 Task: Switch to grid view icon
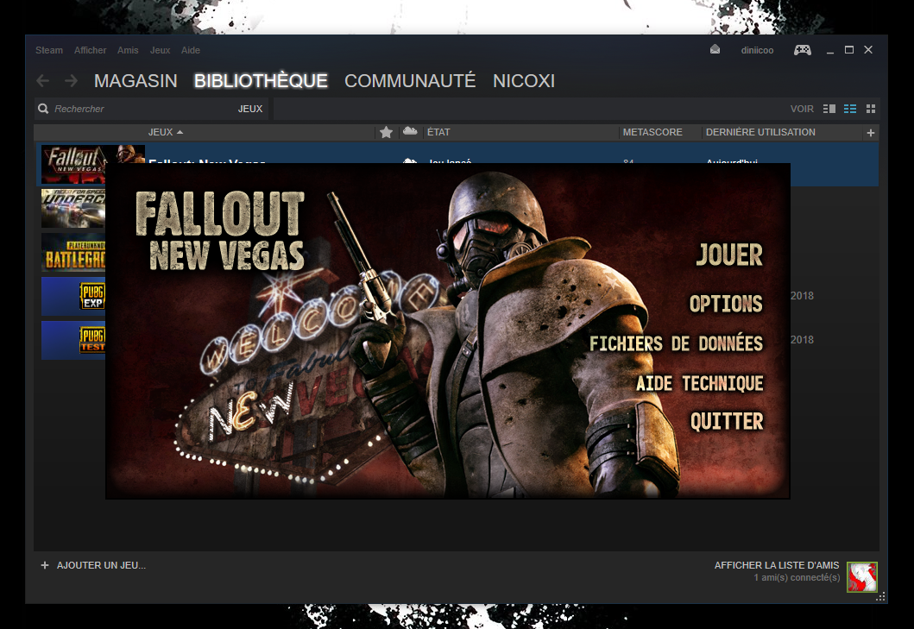point(871,109)
